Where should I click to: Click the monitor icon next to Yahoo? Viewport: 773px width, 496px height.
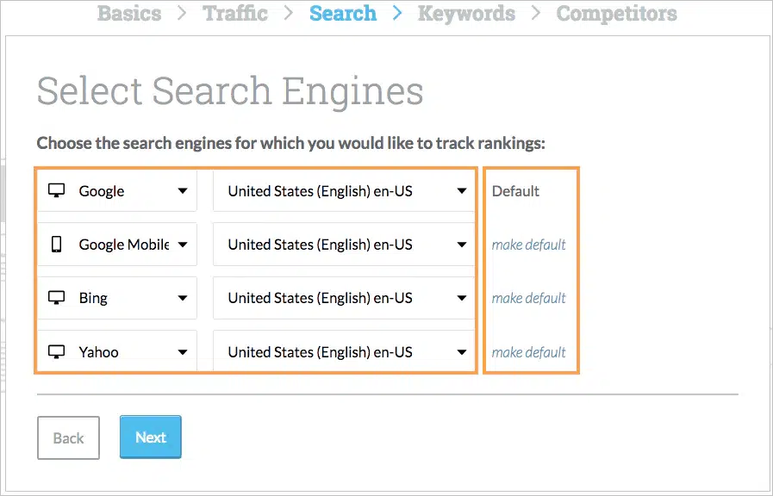(56, 351)
